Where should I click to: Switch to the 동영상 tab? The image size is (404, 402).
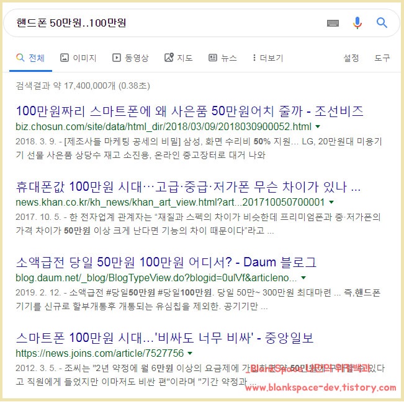(x=130, y=58)
